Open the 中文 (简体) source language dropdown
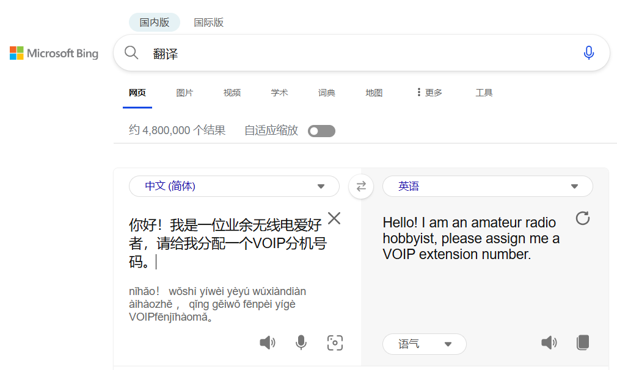The image size is (617, 370). click(x=234, y=187)
